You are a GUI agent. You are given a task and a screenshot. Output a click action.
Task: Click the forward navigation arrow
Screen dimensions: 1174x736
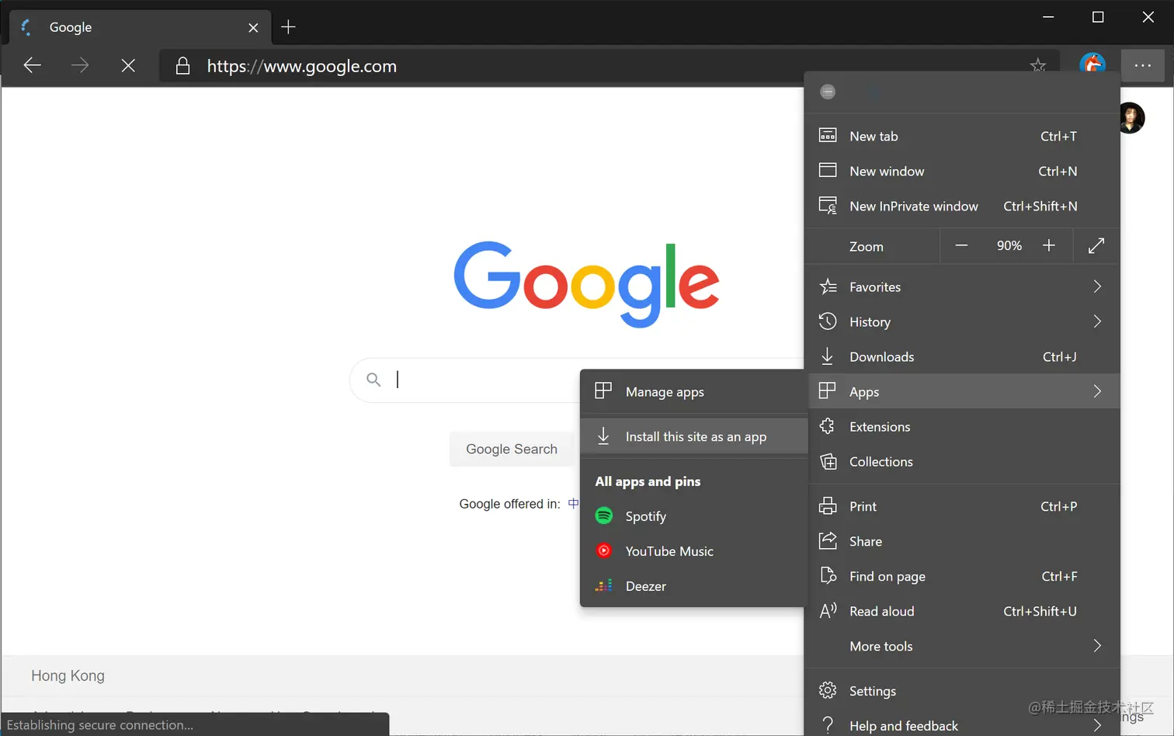point(80,66)
